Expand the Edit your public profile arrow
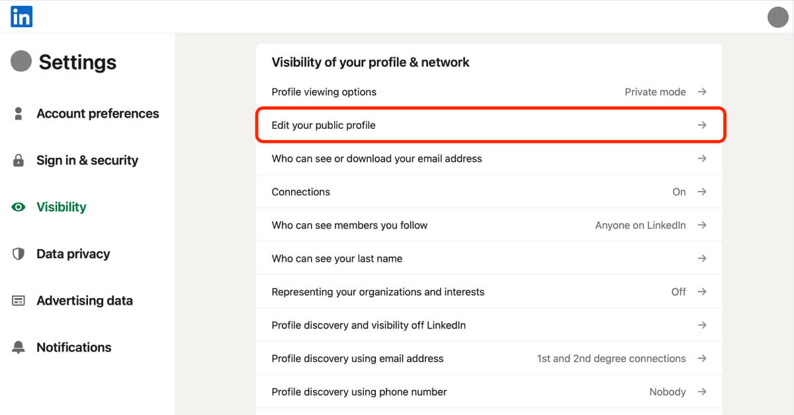 click(x=702, y=124)
